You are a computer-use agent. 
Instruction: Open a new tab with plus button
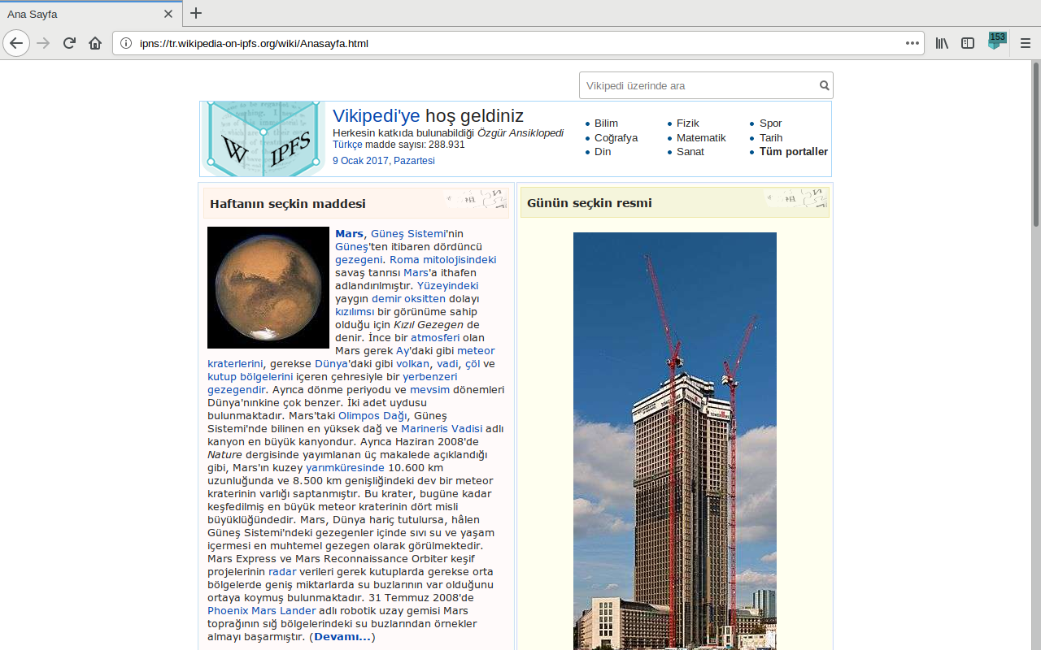tap(196, 13)
